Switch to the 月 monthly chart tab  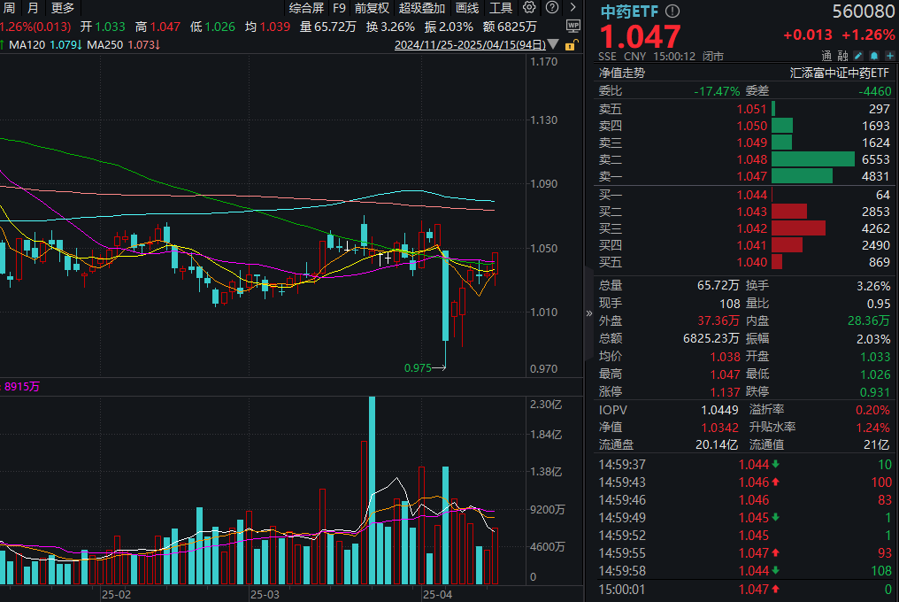(x=30, y=8)
